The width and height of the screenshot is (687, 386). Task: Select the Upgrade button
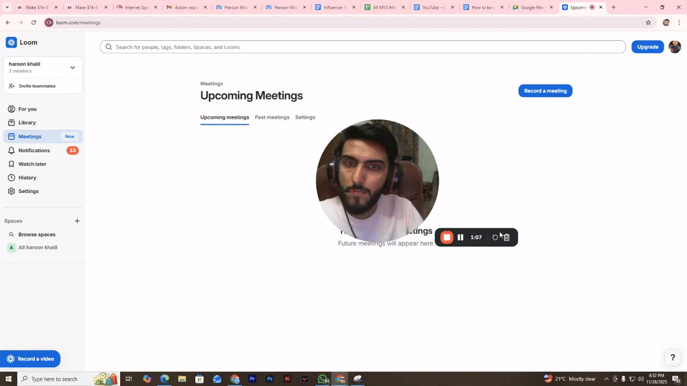point(647,47)
